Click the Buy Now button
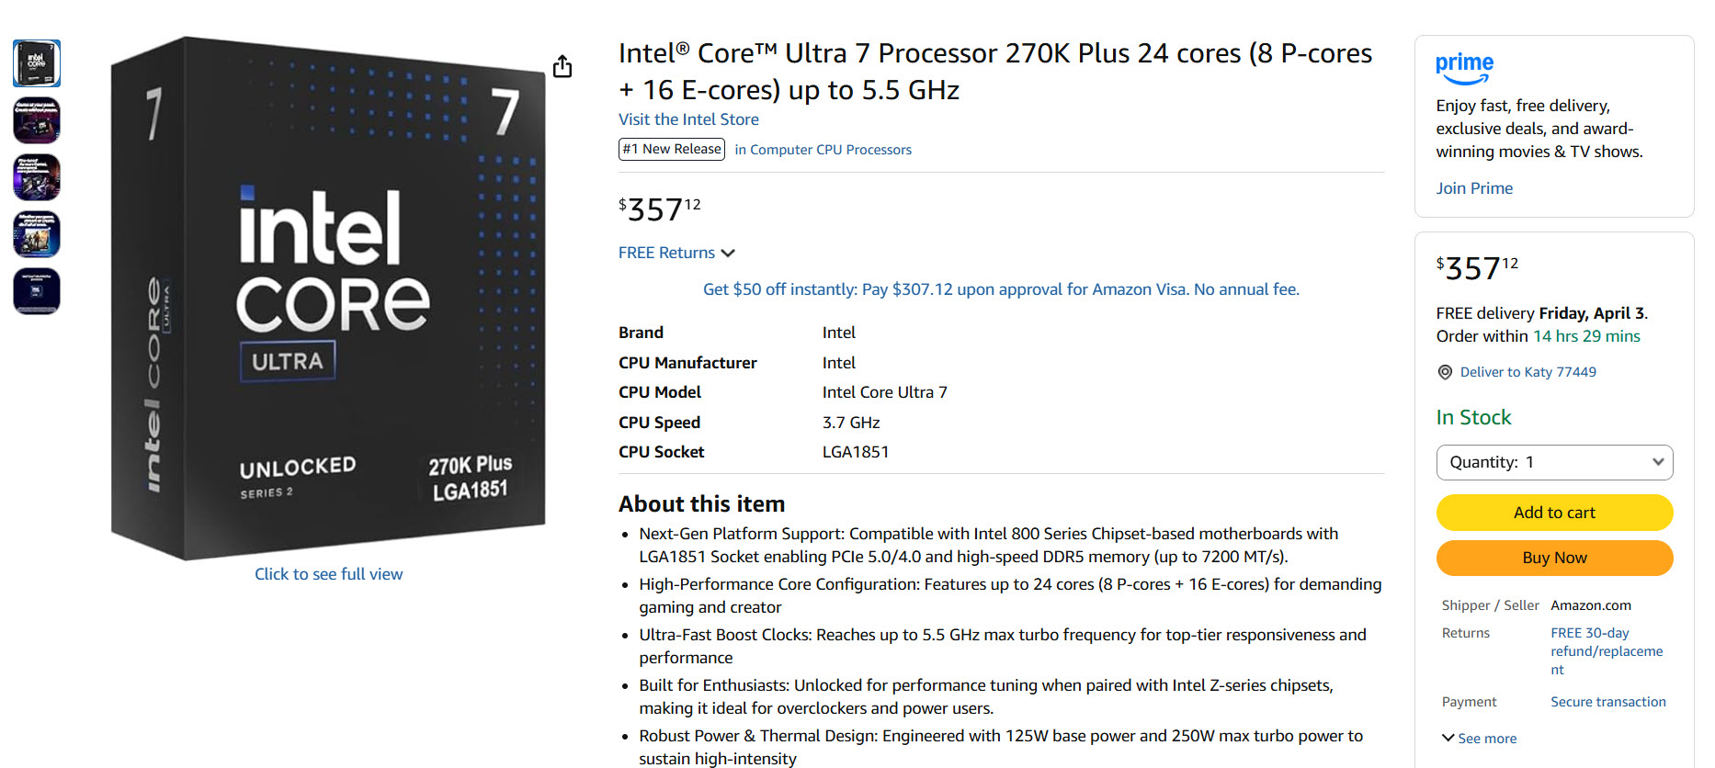The image size is (1715, 768). pyautogui.click(x=1553, y=558)
